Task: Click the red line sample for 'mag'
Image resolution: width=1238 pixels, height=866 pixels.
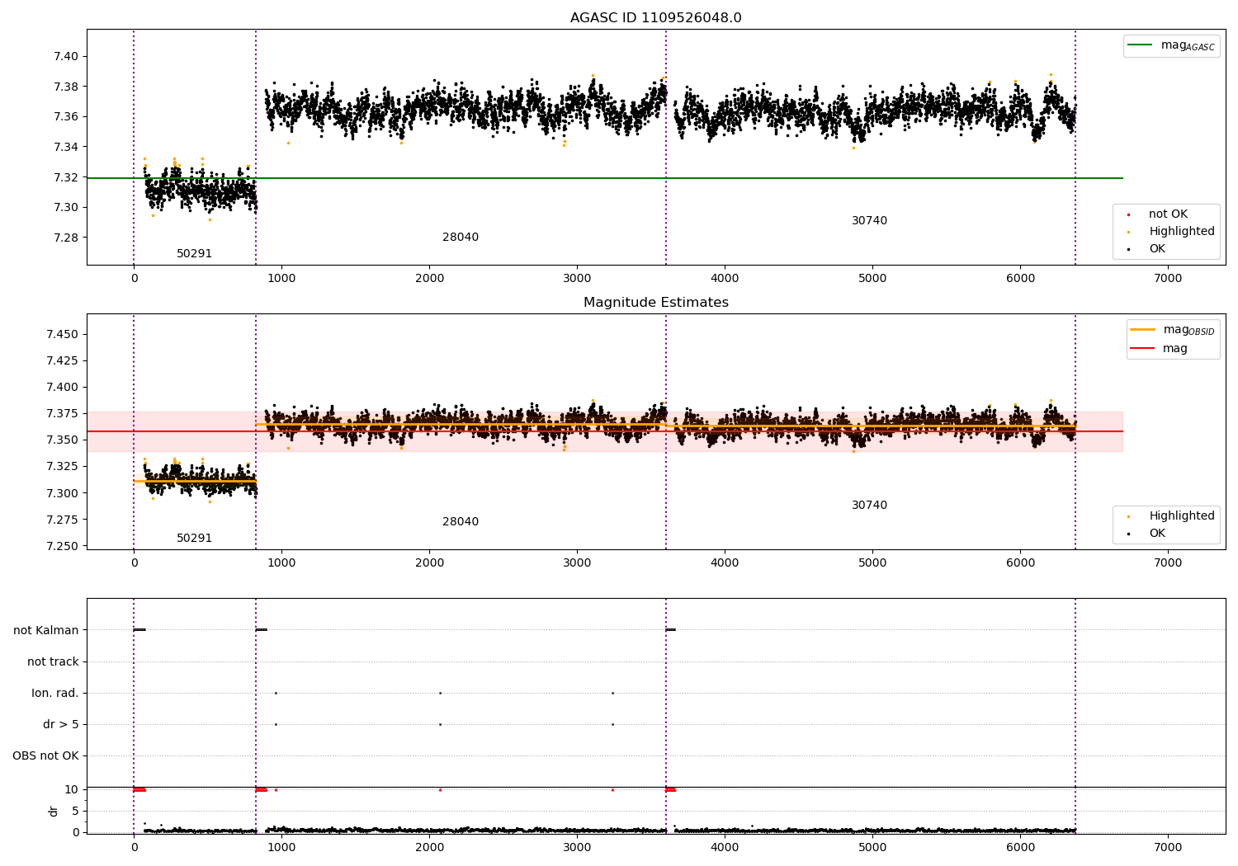Action: (x=1143, y=349)
